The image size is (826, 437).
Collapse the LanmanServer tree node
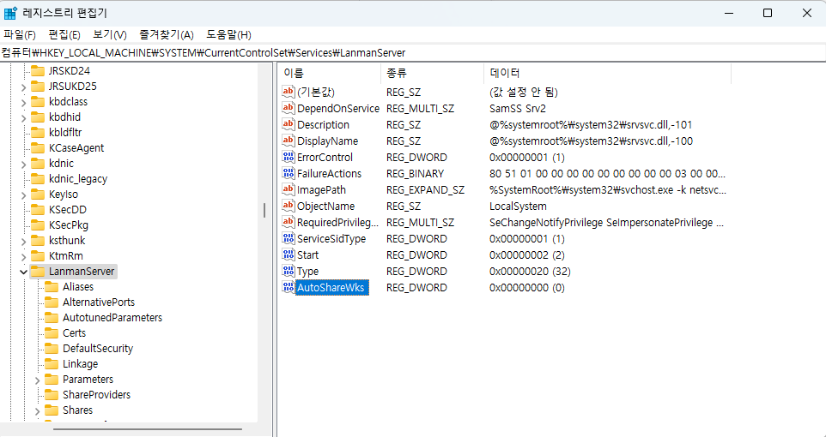tap(23, 272)
